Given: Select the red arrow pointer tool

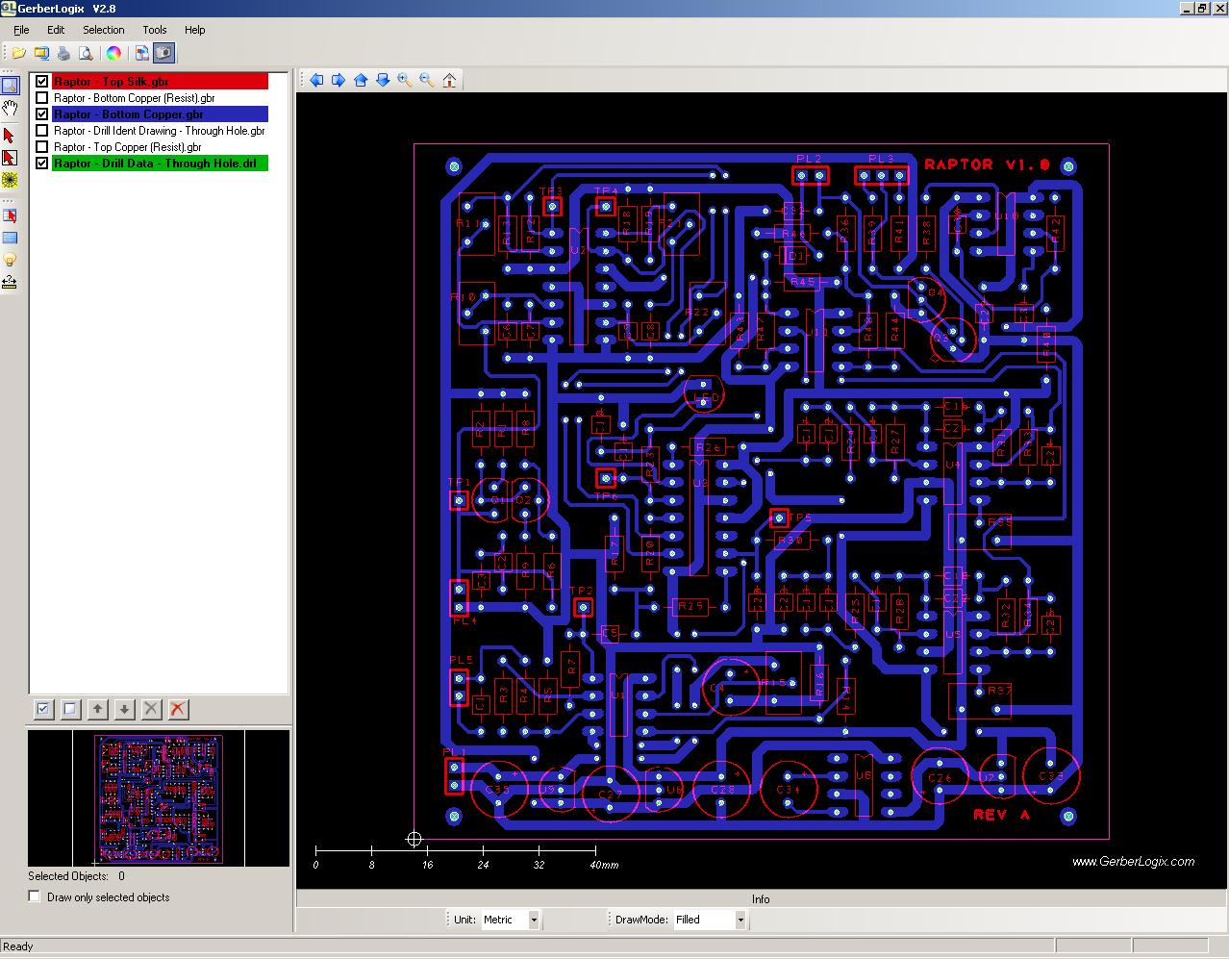Looking at the screenshot, I should tap(10, 136).
